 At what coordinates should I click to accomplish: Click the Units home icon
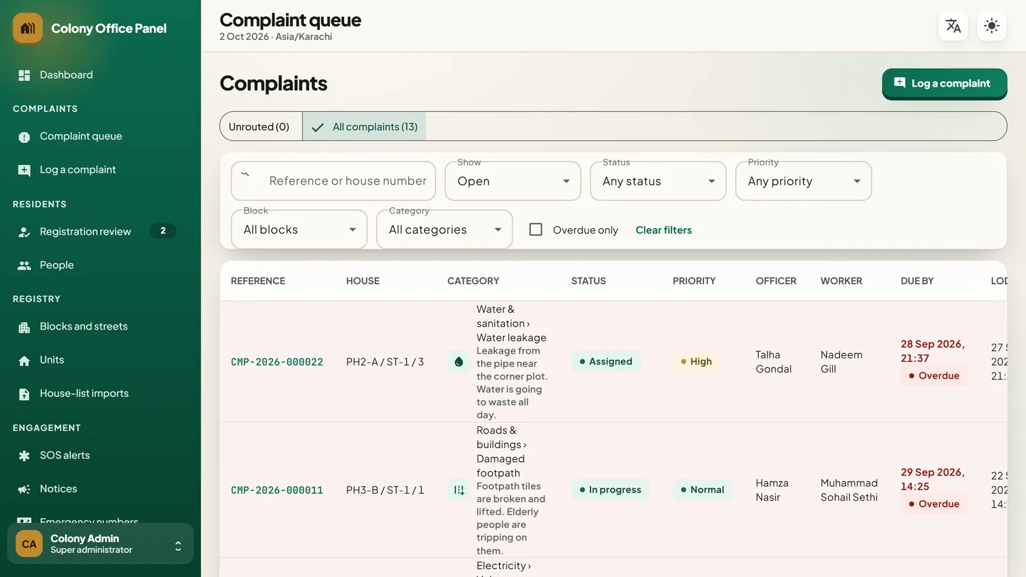click(24, 360)
